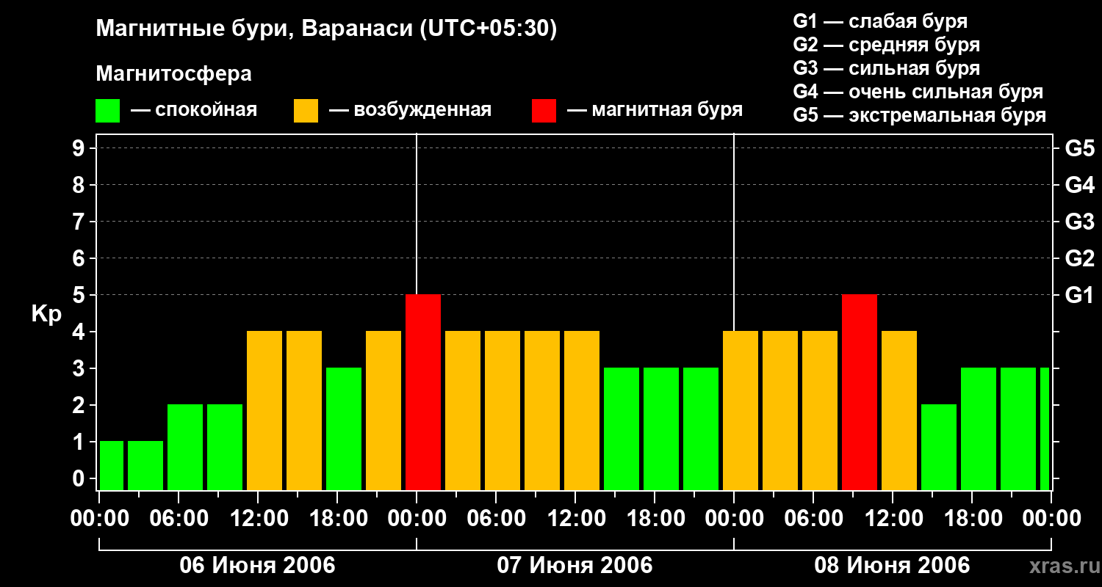Click the green Kp 2 bar at 06:00 on 06 Июня
Screen dimensions: 1102x587
[x=185, y=448]
